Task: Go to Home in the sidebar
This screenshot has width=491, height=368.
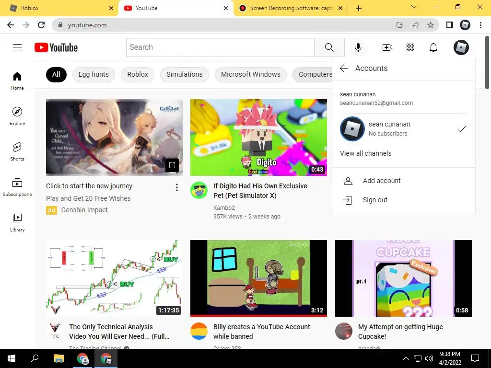Action: (x=17, y=80)
